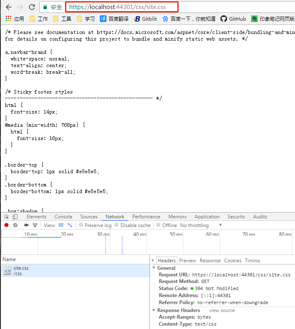The height and width of the screenshot is (329, 295).
Task: Switch to the Console tab
Action: [x=63, y=217]
